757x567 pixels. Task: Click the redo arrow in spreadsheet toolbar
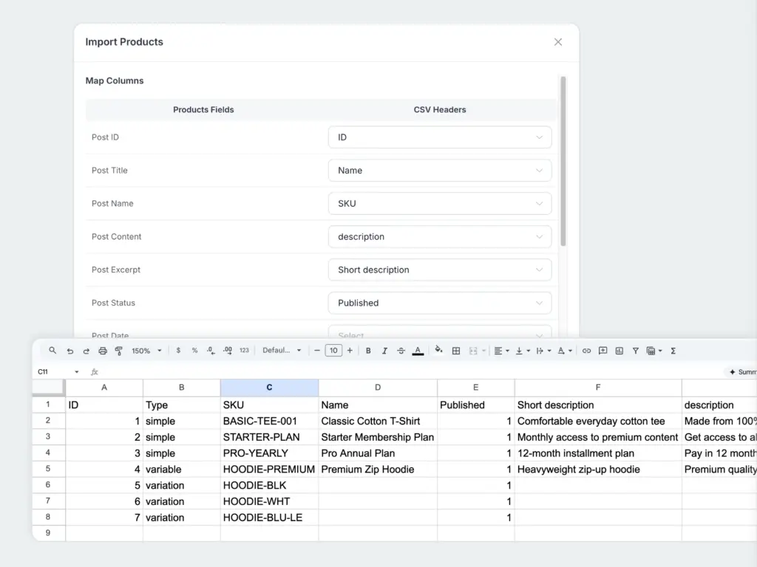86,351
